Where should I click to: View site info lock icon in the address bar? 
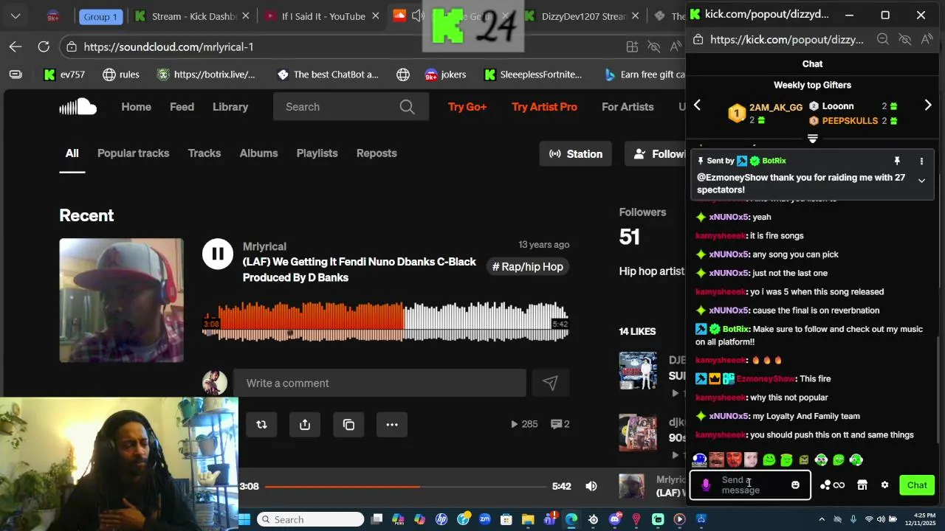(72, 46)
